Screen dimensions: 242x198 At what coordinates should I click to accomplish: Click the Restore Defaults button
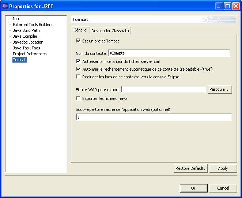click(190, 168)
